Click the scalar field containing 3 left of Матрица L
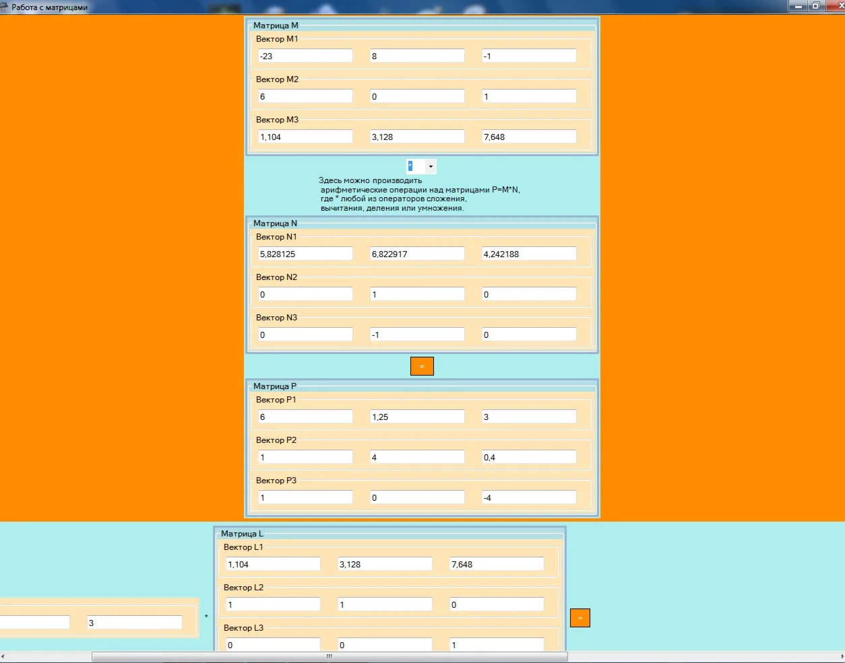 point(134,623)
